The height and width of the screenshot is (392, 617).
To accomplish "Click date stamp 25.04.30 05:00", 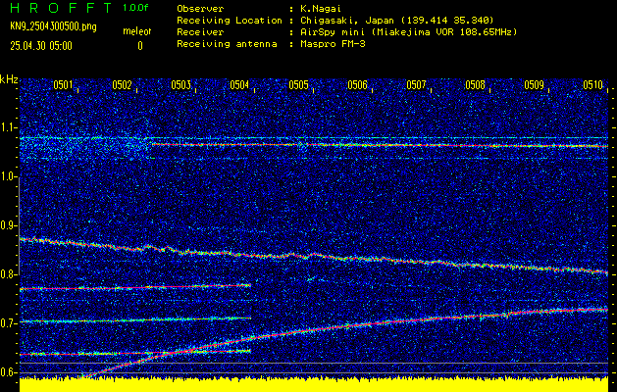I will click(x=41, y=46).
